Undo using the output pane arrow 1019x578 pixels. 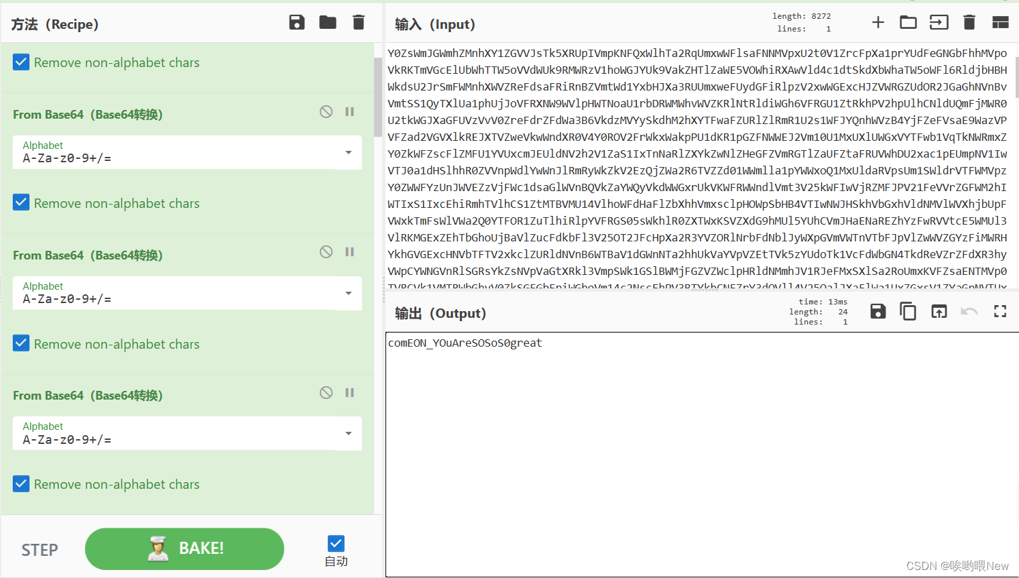pos(969,311)
